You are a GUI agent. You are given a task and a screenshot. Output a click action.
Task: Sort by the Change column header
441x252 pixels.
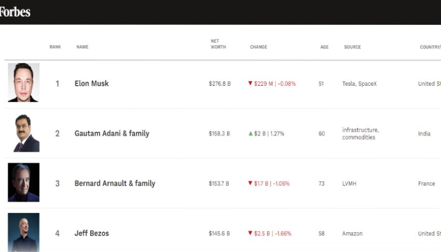pos(258,47)
